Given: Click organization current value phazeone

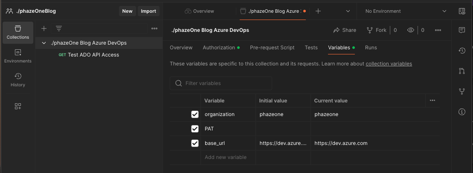Looking at the screenshot, I should click(326, 114).
